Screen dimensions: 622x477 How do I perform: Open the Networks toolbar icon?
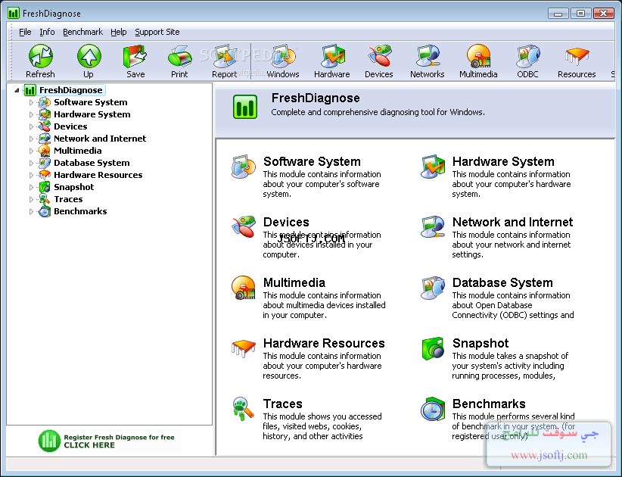pyautogui.click(x=428, y=56)
